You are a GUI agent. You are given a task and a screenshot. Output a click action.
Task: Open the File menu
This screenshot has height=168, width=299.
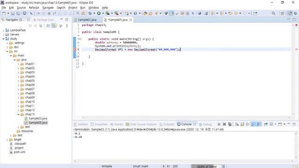click(x=4, y=7)
